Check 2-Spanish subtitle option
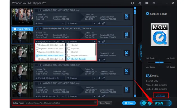This screenshot has height=108, width=187. (69, 49)
